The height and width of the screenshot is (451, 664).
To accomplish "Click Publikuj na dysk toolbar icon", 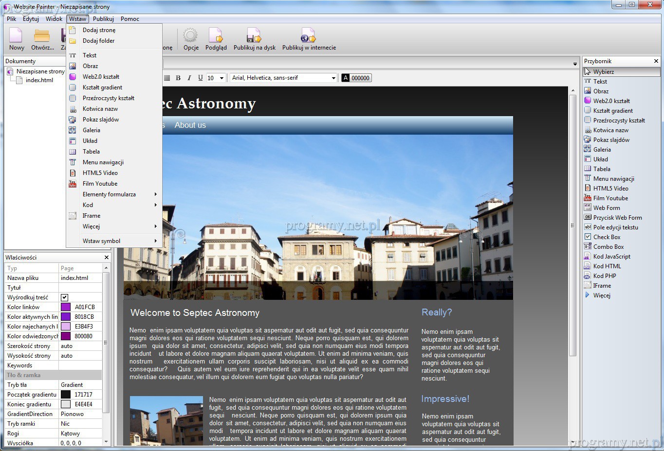I will (254, 36).
